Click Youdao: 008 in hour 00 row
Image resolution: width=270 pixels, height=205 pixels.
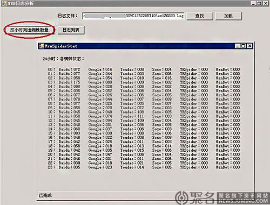[132, 69]
